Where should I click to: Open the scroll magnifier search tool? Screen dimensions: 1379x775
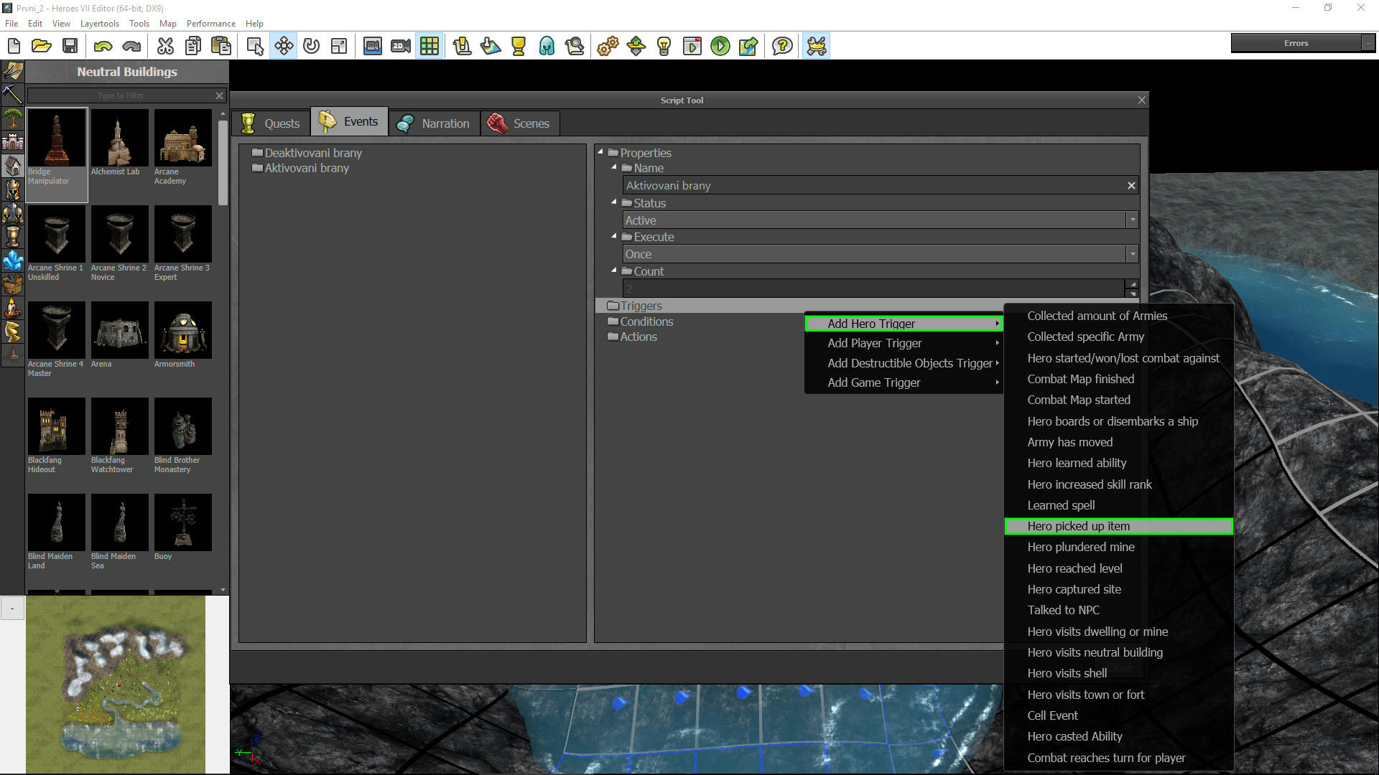click(575, 47)
